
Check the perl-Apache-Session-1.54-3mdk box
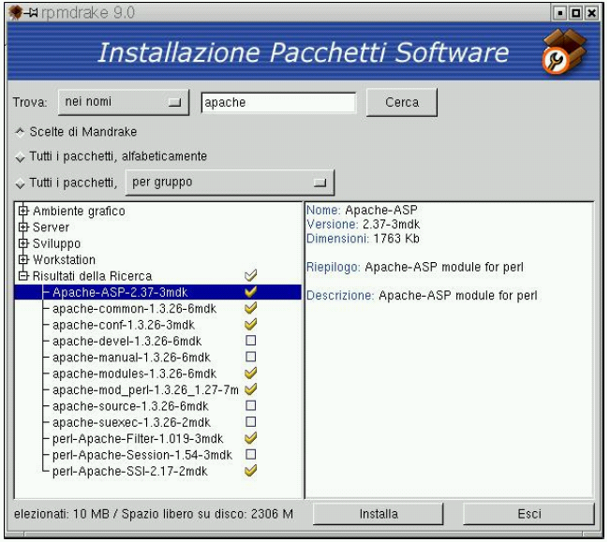tap(250, 454)
